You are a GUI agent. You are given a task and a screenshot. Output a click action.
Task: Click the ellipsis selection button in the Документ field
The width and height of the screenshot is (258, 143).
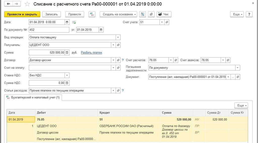(x=233, y=77)
